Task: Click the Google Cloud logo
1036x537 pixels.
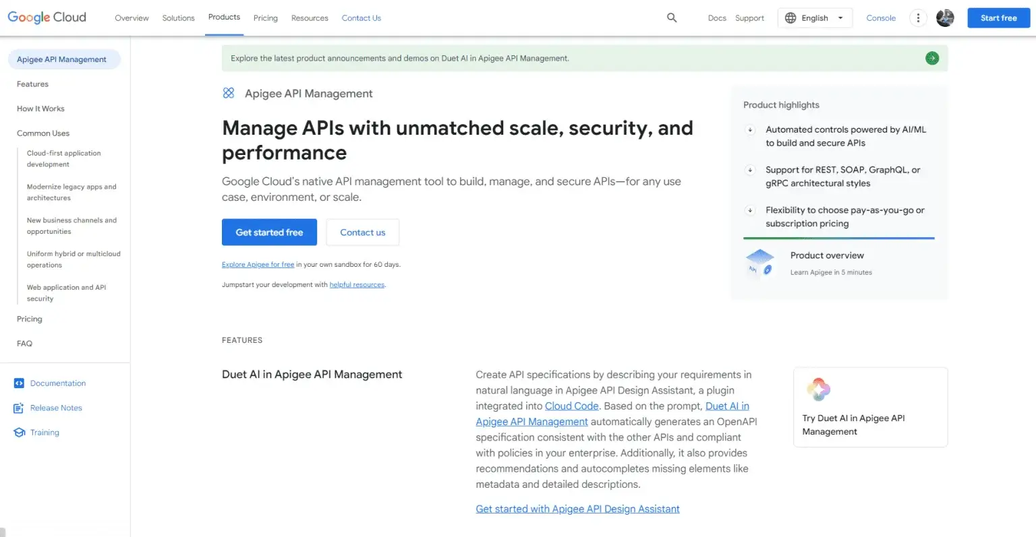Action: click(x=46, y=17)
